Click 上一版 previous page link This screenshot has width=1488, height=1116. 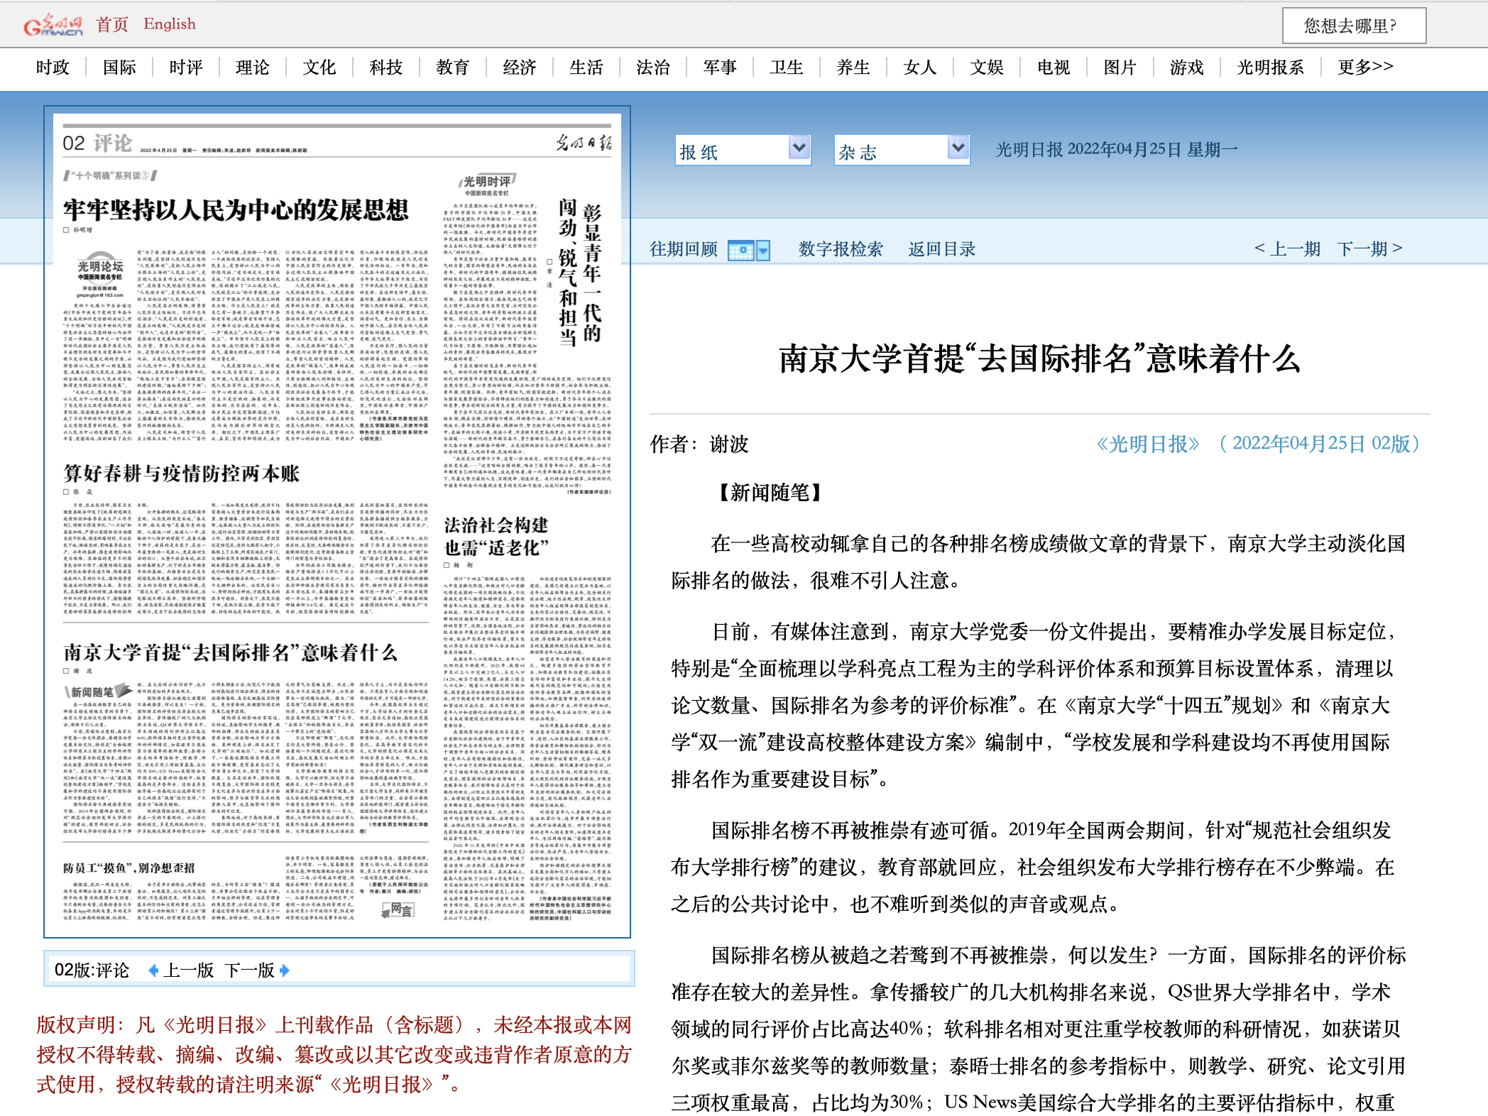pos(189,970)
